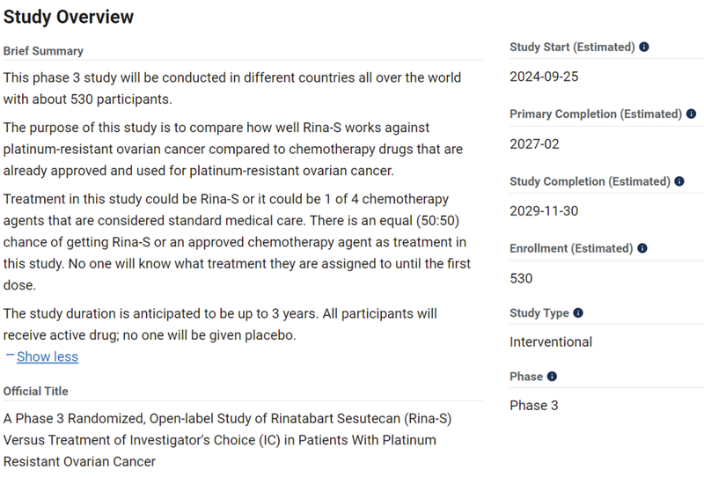Open the Phase info icon
Screen dimensions: 704x477
(552, 377)
